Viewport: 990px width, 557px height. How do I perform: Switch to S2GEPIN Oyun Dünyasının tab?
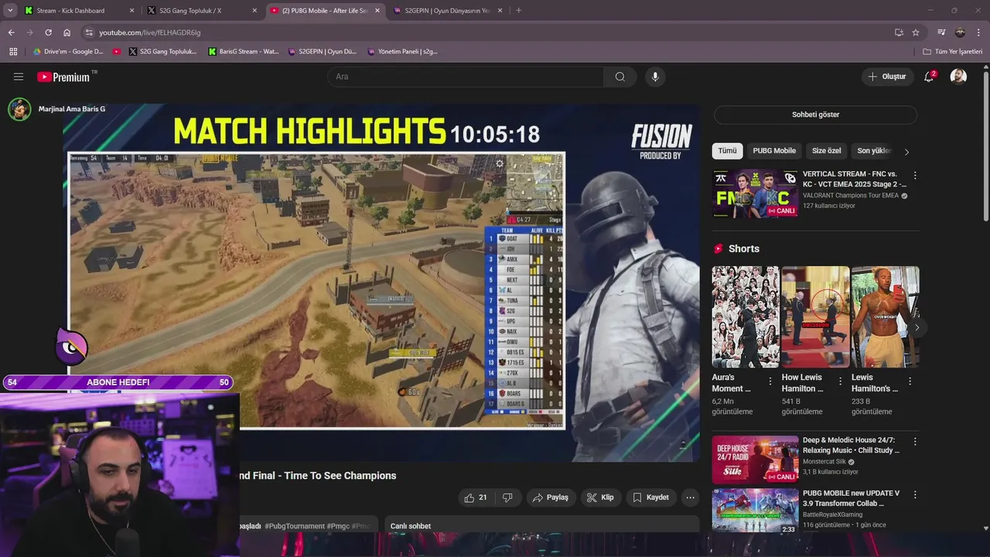coord(448,11)
